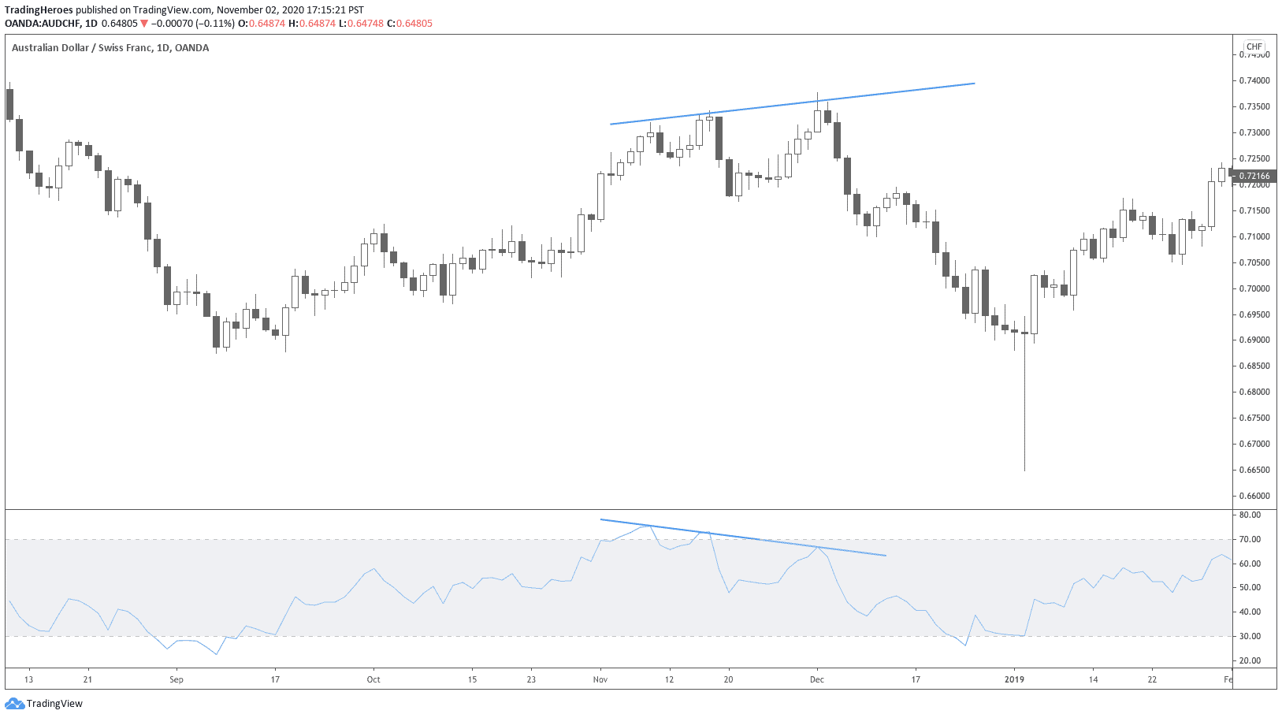Image resolution: width=1282 pixels, height=718 pixels.
Task: Click the 14 date label on time axis
Action: pyautogui.click(x=1093, y=679)
